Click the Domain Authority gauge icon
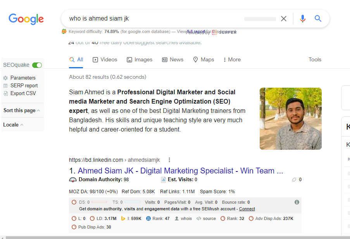350x239 pixels. pyautogui.click(x=73, y=180)
